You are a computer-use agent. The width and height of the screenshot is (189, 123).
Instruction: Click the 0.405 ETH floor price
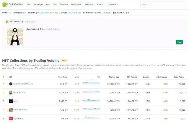[x=63, y=93]
